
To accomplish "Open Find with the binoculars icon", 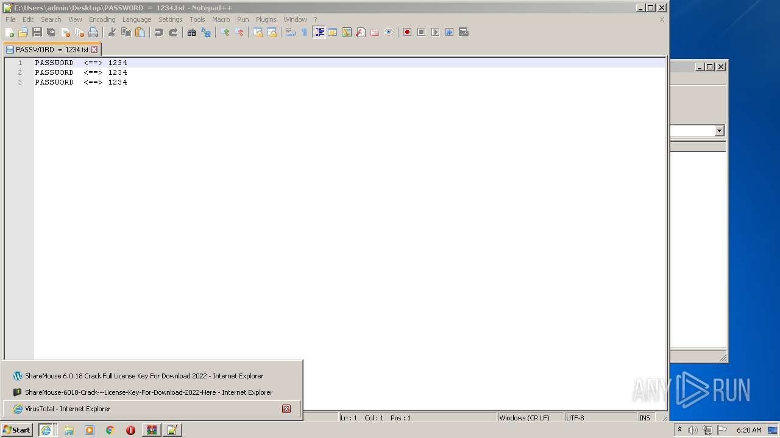I will [x=192, y=32].
